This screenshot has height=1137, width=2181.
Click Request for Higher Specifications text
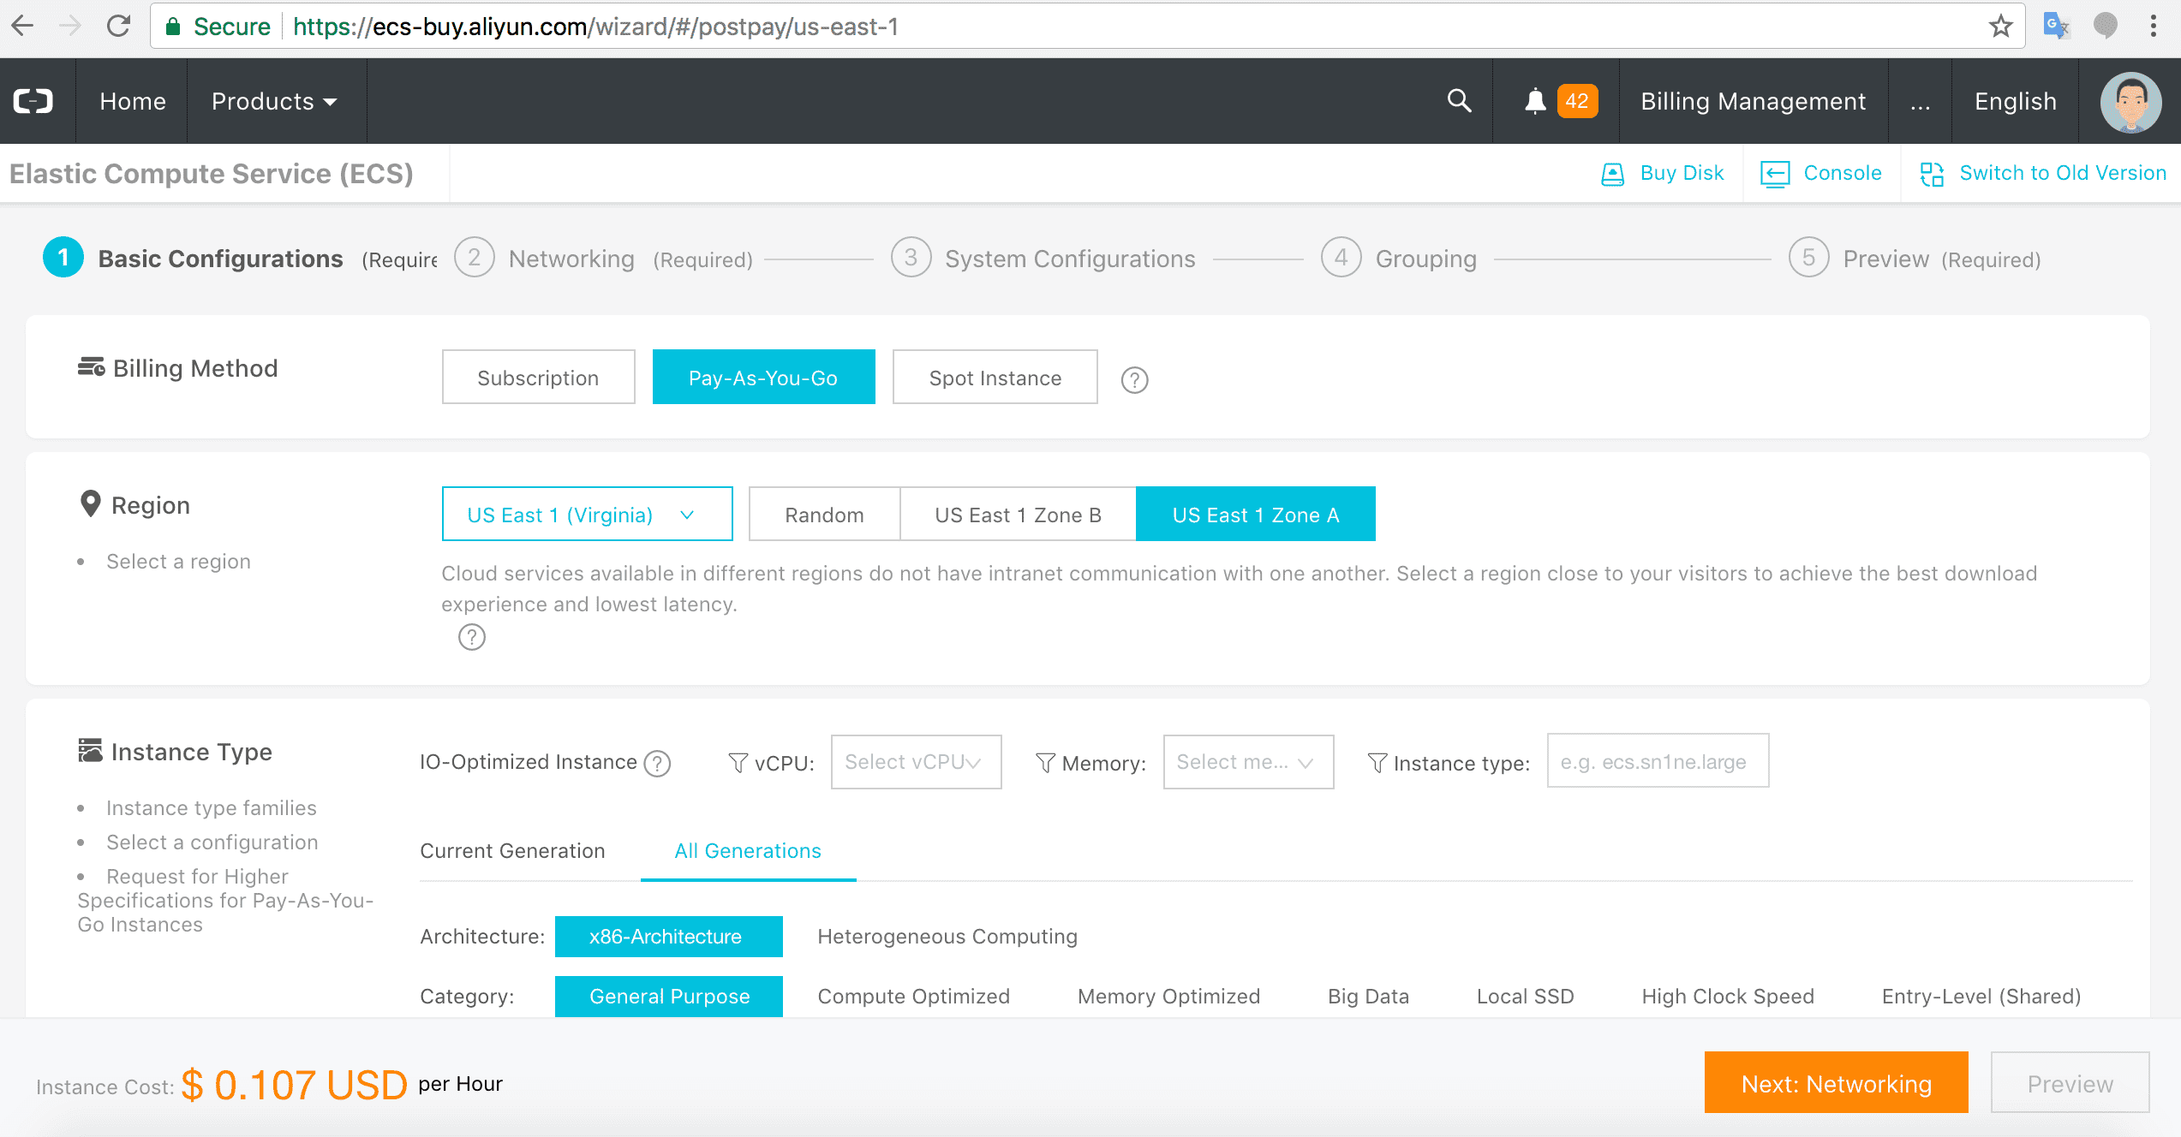(225, 900)
